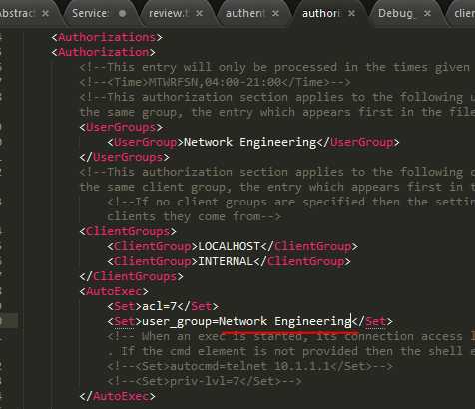Click the commented priv-lvl=7 line
The width and height of the screenshot is (475, 409).
205,381
